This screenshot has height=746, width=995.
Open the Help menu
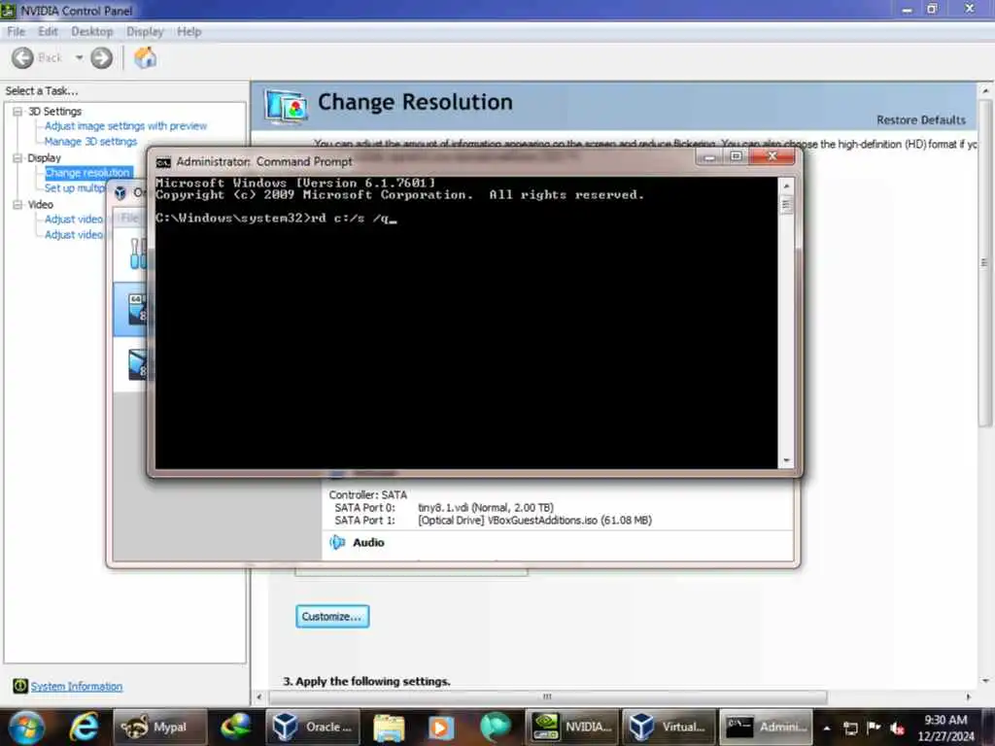[x=189, y=32]
